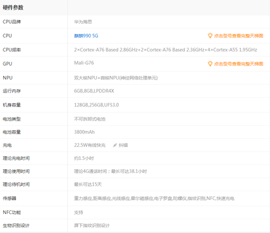Click the pencil edit icon beside charging
Image resolution: width=270 pixels, height=233 pixels.
[x=115, y=145]
